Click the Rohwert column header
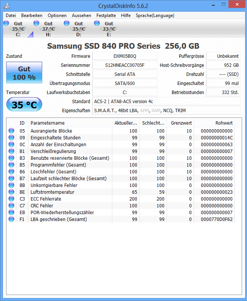Image resolution: width=247 pixels, height=301 pixels. (214, 123)
